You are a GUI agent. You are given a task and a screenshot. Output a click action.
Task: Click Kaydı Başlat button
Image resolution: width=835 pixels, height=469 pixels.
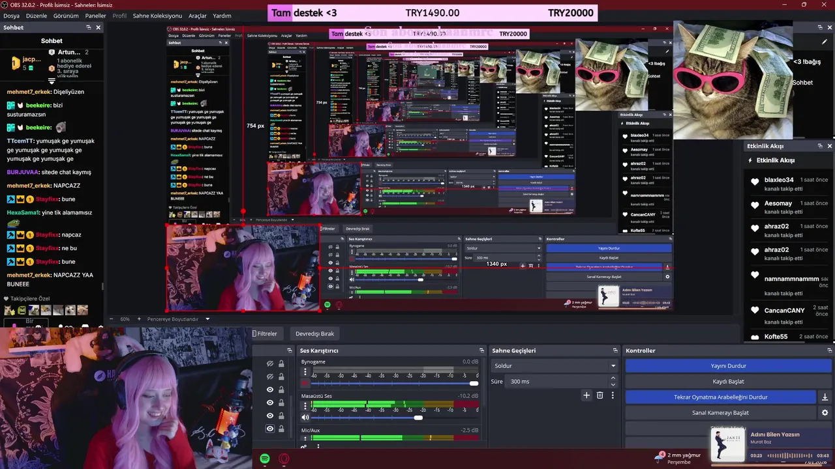tap(728, 382)
